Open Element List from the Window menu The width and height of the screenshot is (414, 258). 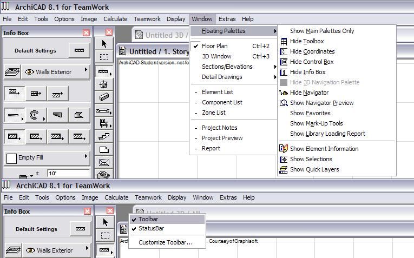pos(233,92)
